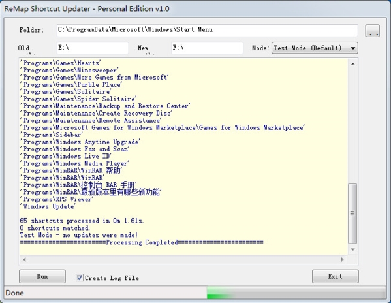This screenshot has height=303, width=391.
Task: Click the 'WinRAR 帮助' log line
Action: pos(71,171)
